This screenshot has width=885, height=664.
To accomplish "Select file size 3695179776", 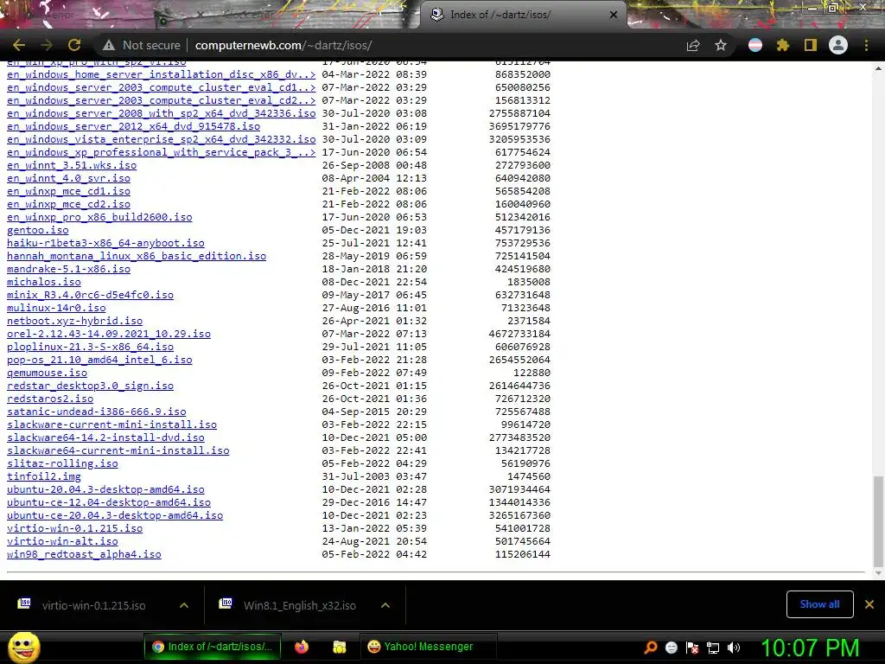I will tap(519, 126).
